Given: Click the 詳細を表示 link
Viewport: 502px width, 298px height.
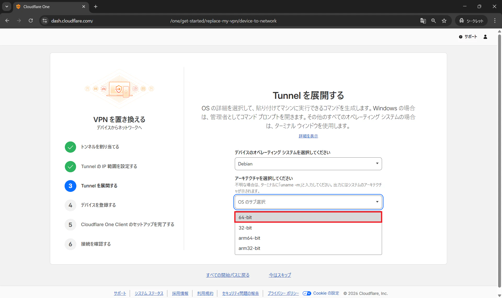Looking at the screenshot, I should pyautogui.click(x=308, y=136).
